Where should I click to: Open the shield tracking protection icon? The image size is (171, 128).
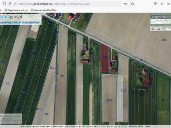[5, 4]
